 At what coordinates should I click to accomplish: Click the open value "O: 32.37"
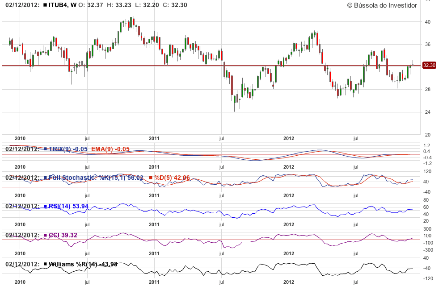coord(91,5)
